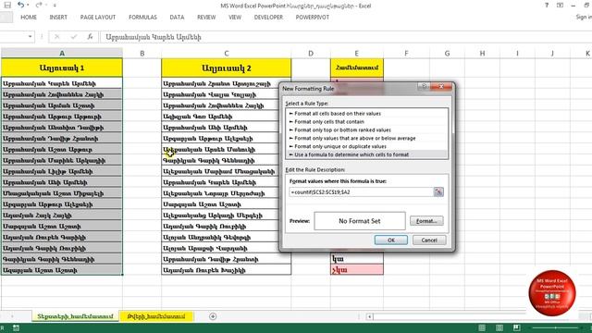Switch to Normal view in status bar
The image size is (592, 333).
point(482,327)
